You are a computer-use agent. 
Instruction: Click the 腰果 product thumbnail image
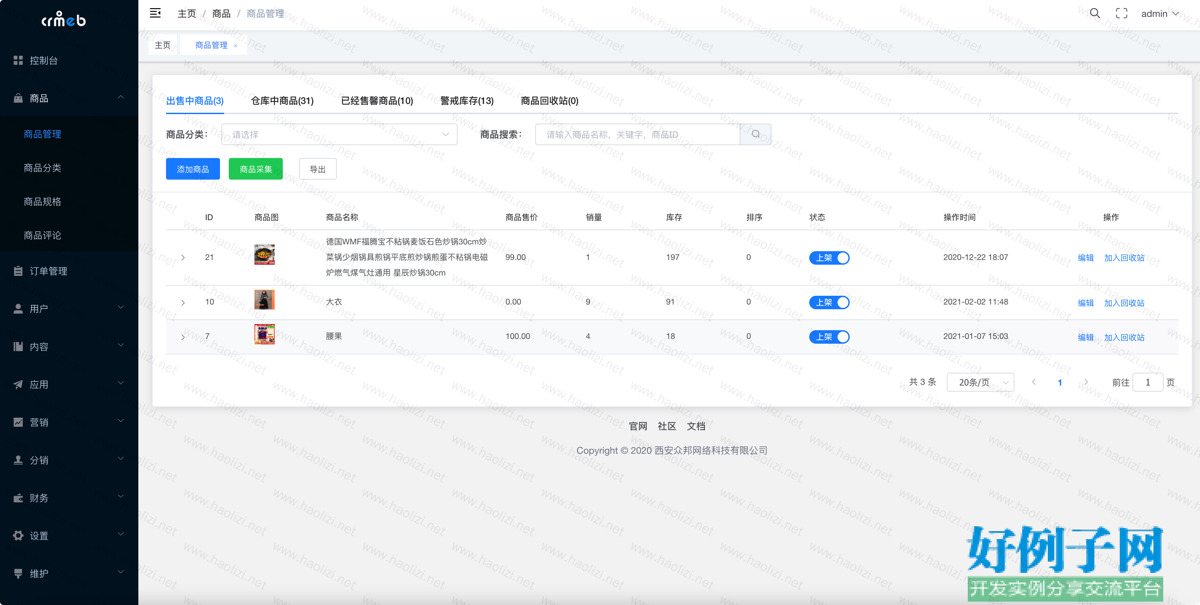[264, 334]
